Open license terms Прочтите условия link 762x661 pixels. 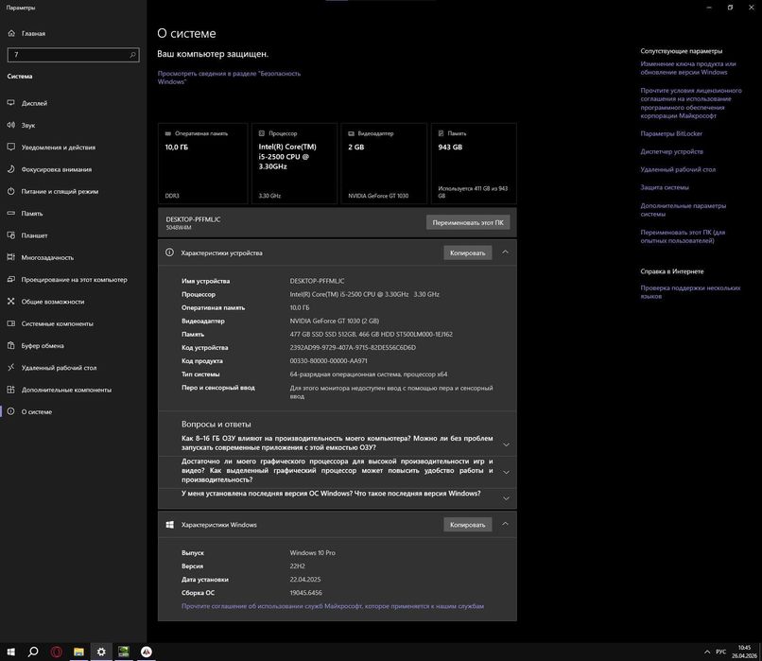pyautogui.click(x=691, y=103)
